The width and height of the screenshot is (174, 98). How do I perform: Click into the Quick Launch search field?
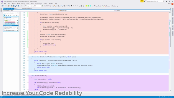coord(155,1)
